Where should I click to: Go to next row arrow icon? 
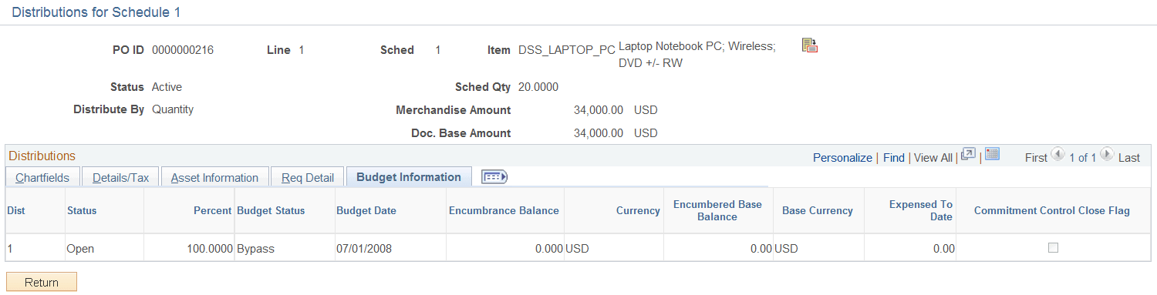pos(1107,155)
